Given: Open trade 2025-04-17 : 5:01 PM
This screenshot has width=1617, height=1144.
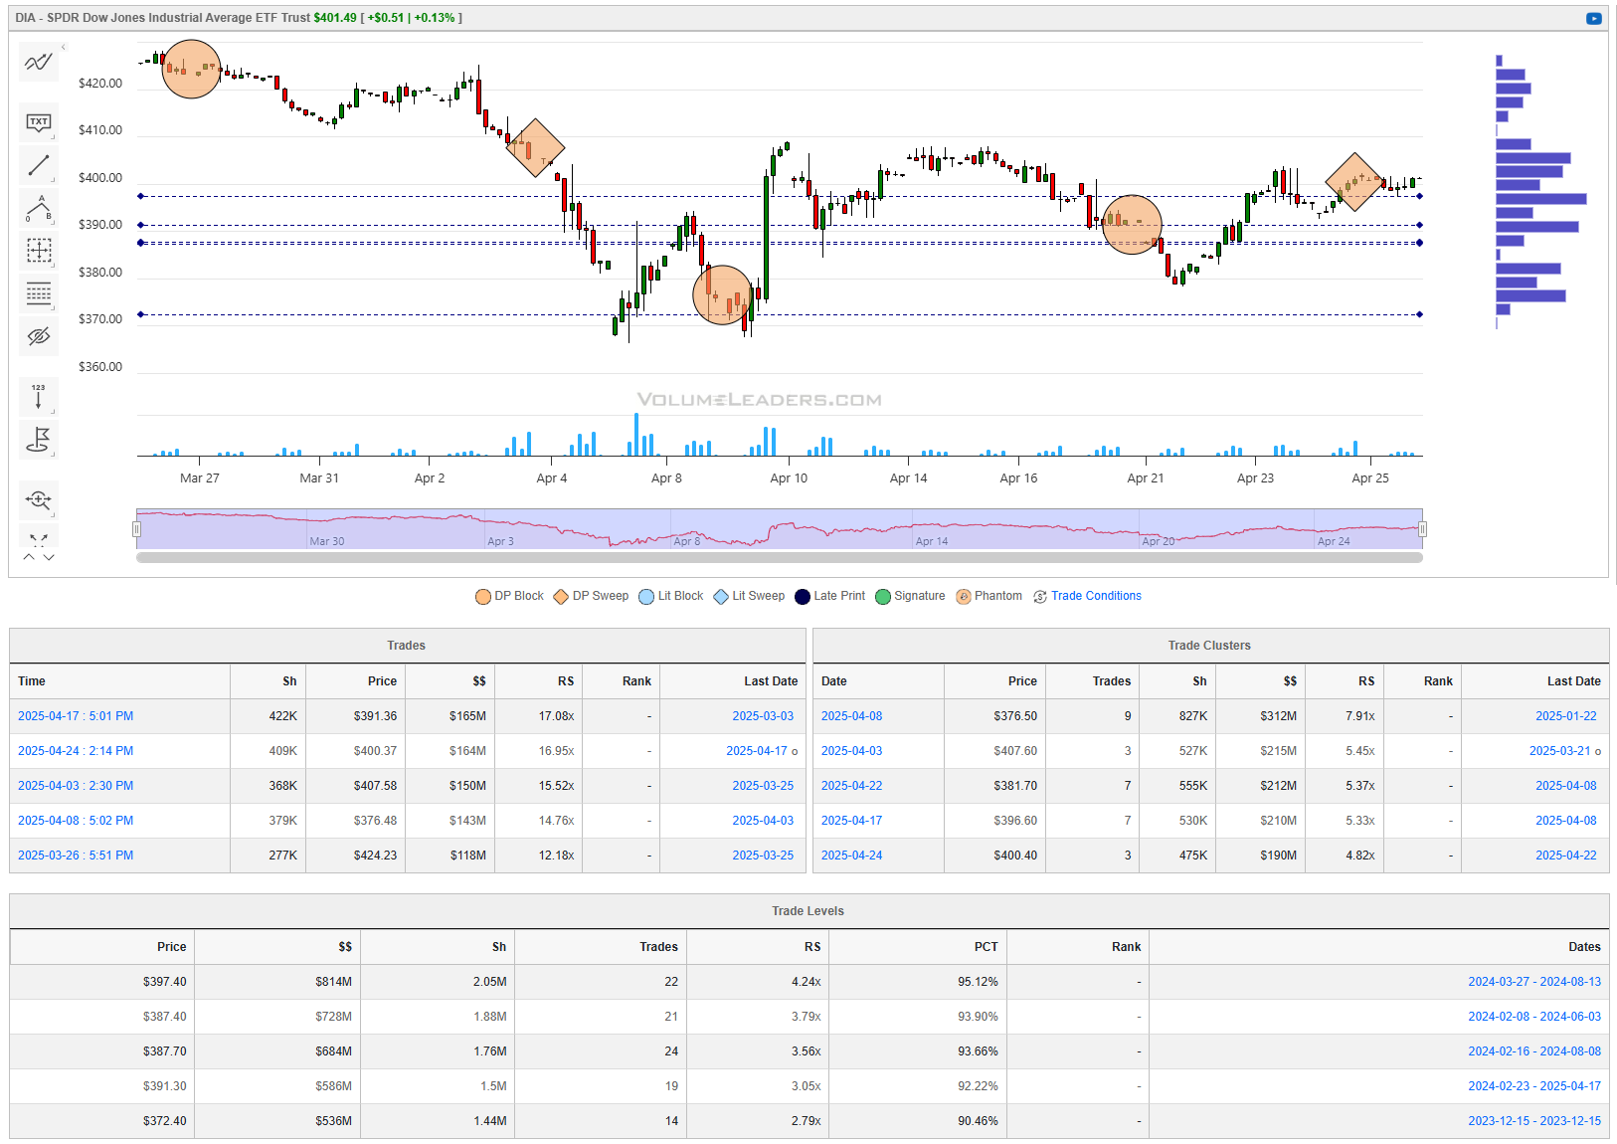Looking at the screenshot, I should (x=76, y=716).
